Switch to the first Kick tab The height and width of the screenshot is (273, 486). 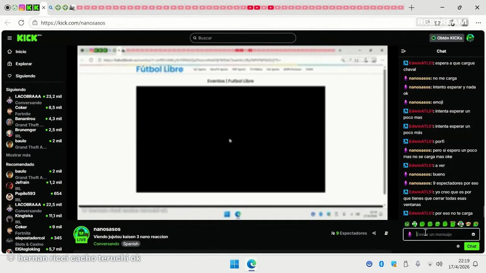tap(29, 8)
